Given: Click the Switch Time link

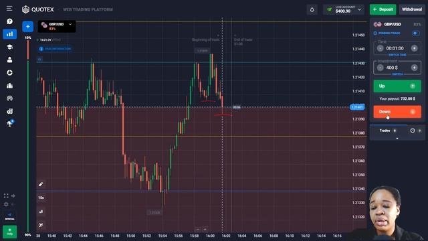Looking at the screenshot, I should point(397,55).
